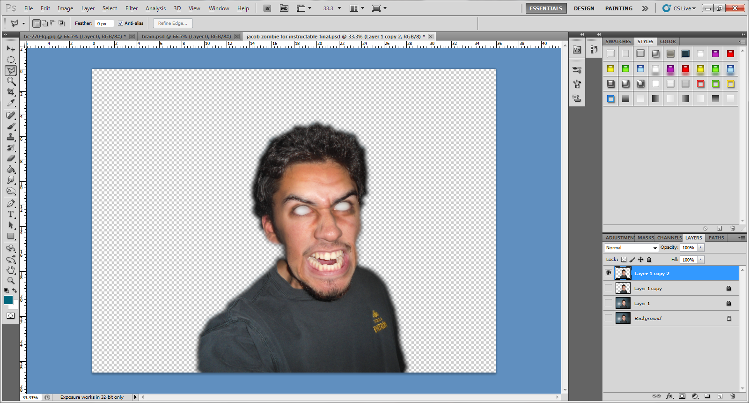The width and height of the screenshot is (749, 403).
Task: Select the Hand tool
Action: [11, 270]
